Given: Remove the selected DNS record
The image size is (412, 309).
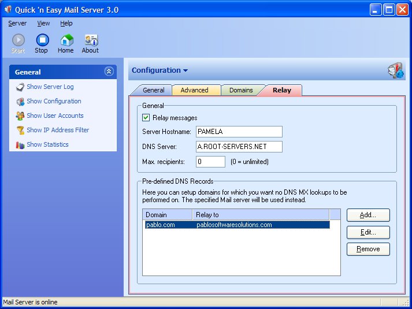Looking at the screenshot, I should 368,249.
